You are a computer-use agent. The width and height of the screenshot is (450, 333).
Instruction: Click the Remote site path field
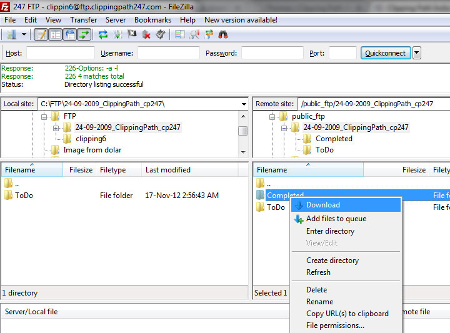tap(374, 104)
